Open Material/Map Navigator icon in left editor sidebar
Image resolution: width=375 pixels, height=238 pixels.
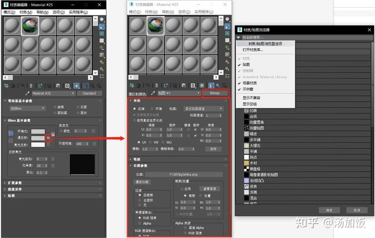coord(102,76)
